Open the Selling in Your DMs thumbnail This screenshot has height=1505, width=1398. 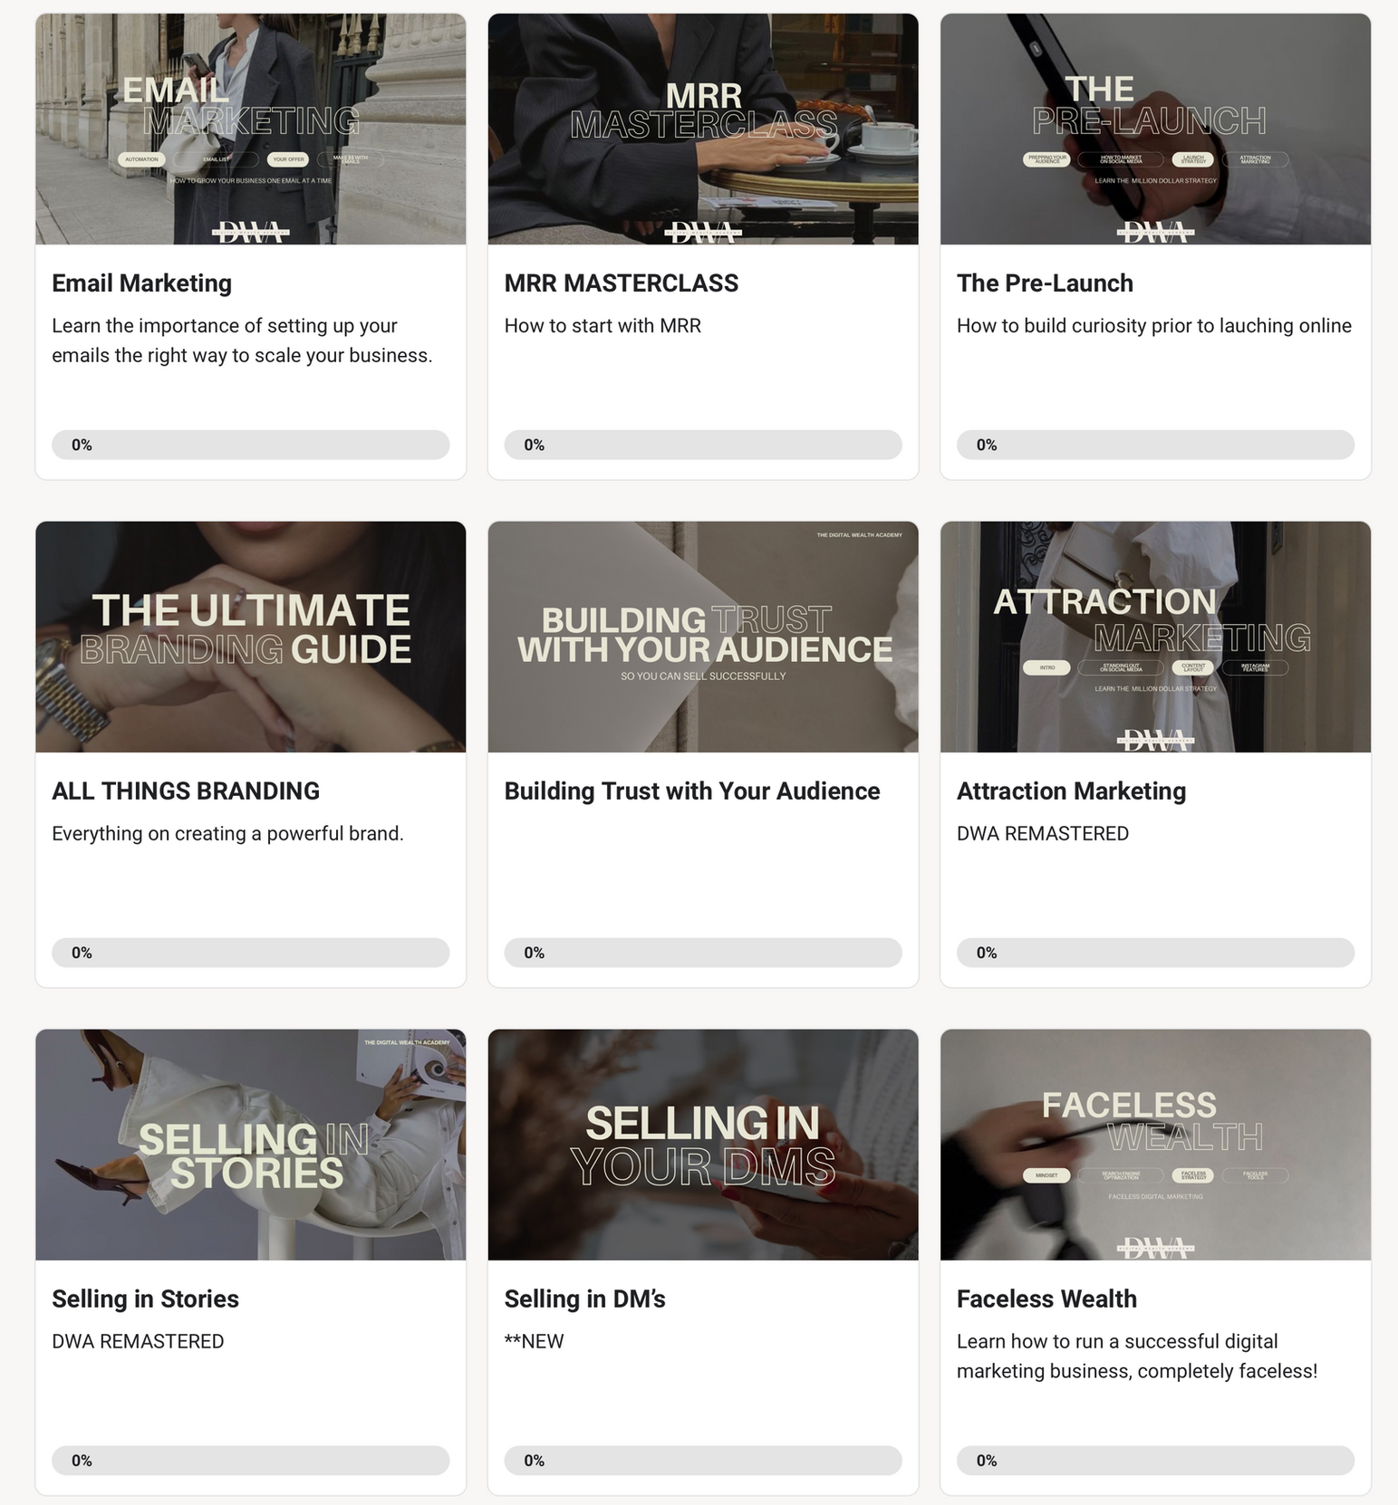(703, 1145)
